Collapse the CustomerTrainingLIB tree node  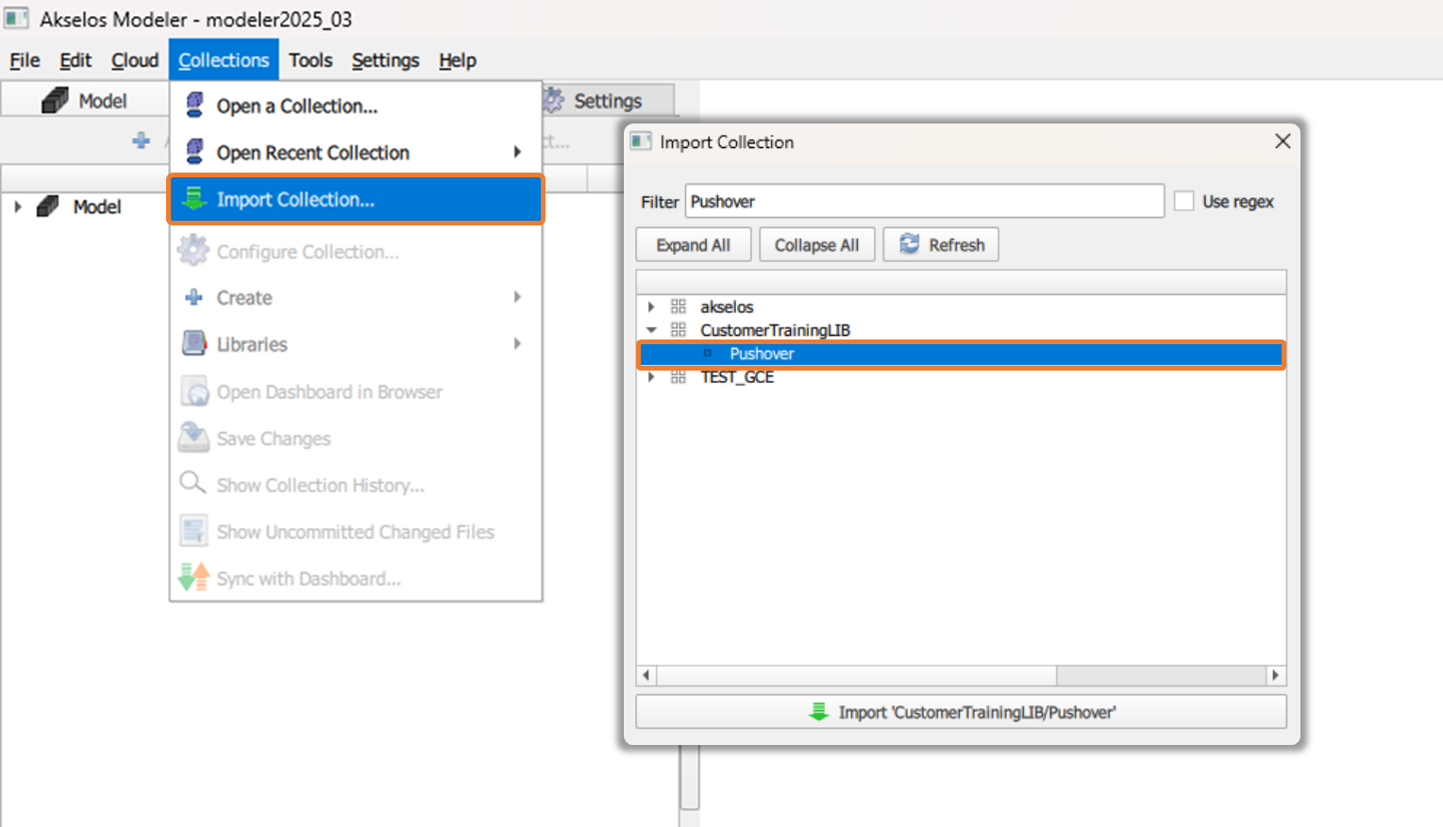click(x=651, y=330)
